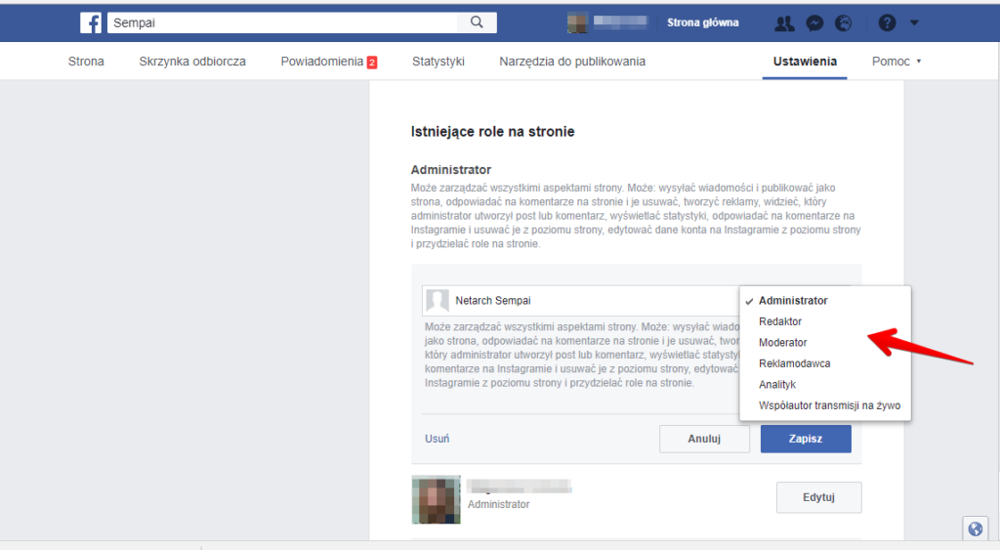The height and width of the screenshot is (550, 1000).
Task: Click the search magnifier icon
Action: 477,22
